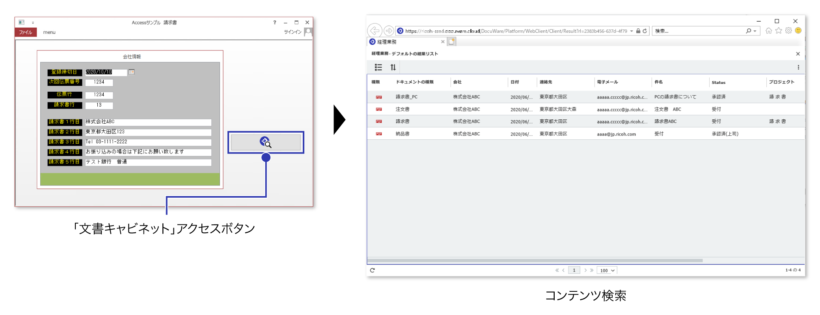Close the デフォルトの結果リスト panel
The image size is (820, 315).
(x=798, y=54)
